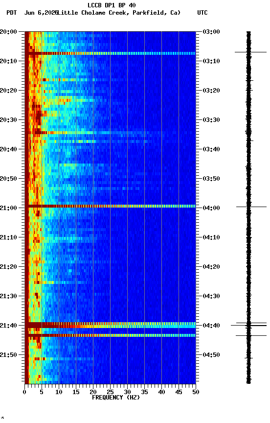This screenshot has height=423, width=270.
Task: Click the '20:20' PDT time label
Action: point(8,91)
